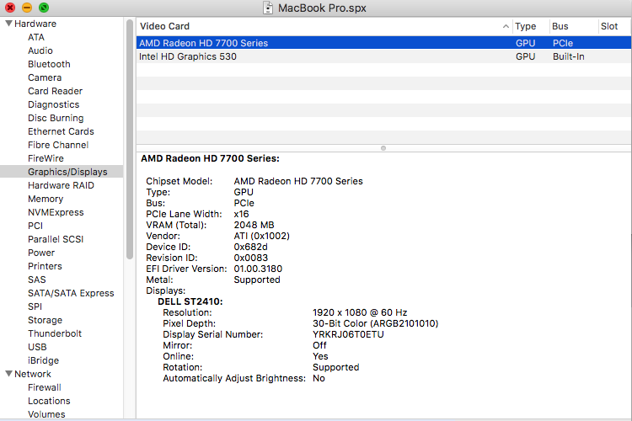This screenshot has height=421, width=632.
Task: Click the Video Card column sort arrow
Action: coord(506,27)
